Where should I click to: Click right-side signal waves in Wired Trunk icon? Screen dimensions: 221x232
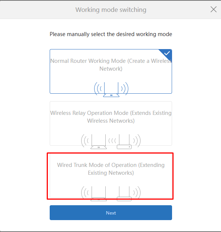click(x=137, y=193)
